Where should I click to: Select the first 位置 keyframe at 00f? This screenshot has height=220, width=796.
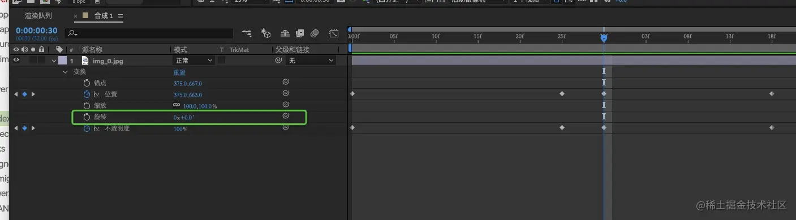[352, 94]
